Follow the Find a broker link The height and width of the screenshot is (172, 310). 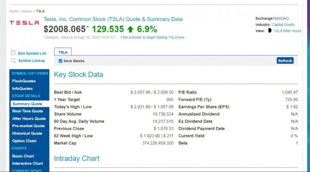click(152, 37)
